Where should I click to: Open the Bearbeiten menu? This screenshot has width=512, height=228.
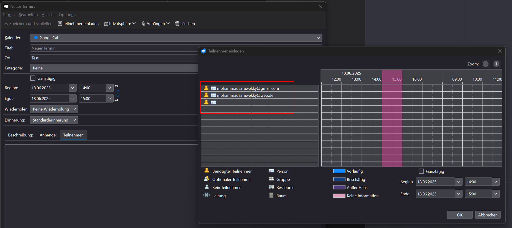coord(28,15)
